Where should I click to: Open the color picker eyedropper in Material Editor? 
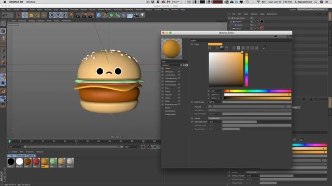(x=264, y=48)
